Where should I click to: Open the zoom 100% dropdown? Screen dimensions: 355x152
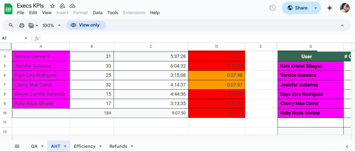click(51, 25)
